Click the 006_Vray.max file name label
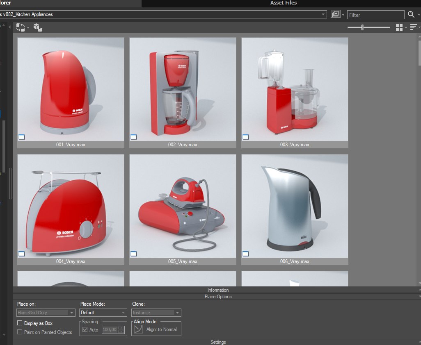Screen dimensions: 421x345 tap(295, 261)
